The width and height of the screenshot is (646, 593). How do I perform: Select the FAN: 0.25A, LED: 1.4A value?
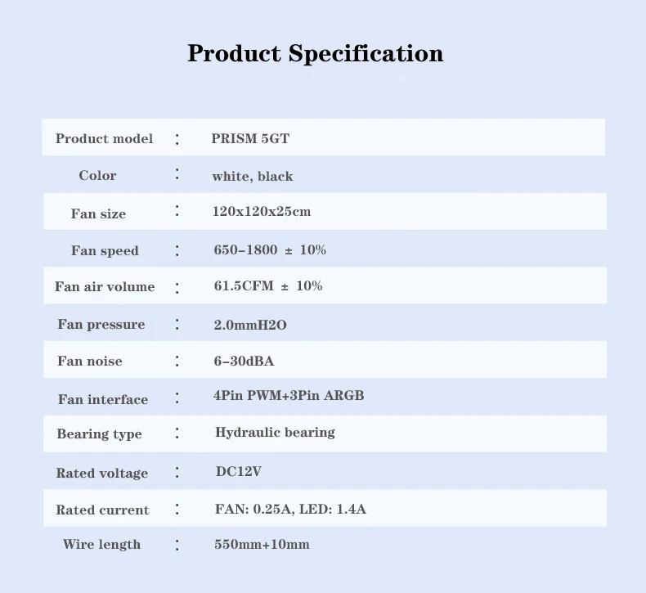[x=290, y=509]
